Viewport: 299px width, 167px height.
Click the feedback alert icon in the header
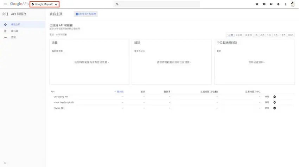click(264, 4)
